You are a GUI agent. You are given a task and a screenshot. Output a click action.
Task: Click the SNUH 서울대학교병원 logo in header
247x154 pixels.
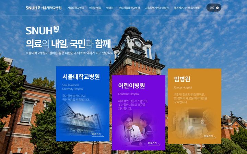[x=44, y=8]
